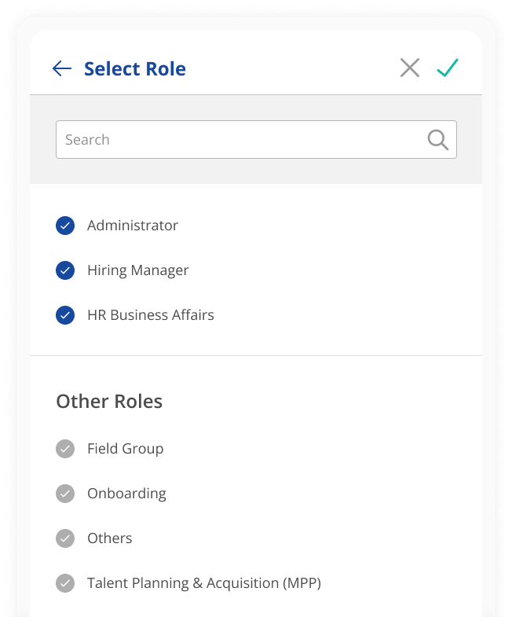The image size is (512, 617).
Task: Select the Administrator role label
Action: 133,226
